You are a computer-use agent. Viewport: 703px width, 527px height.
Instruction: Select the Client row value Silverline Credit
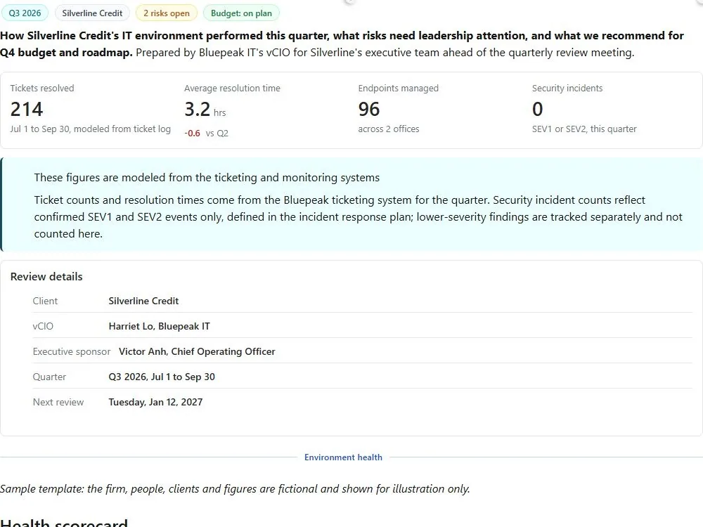[143, 301]
